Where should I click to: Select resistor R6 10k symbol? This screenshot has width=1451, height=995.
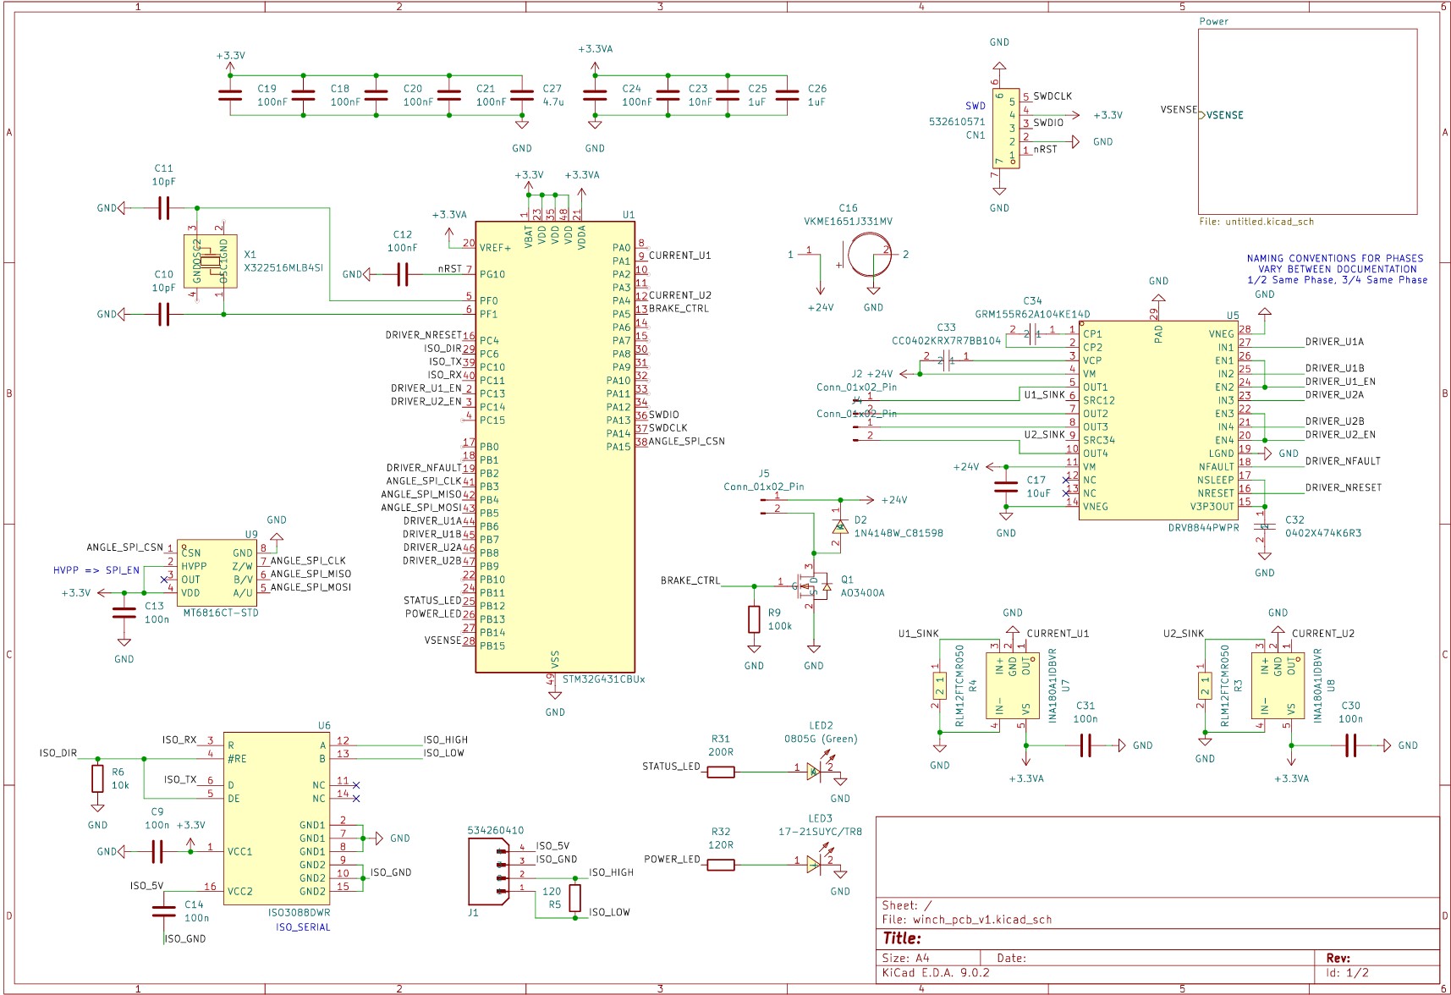click(98, 778)
